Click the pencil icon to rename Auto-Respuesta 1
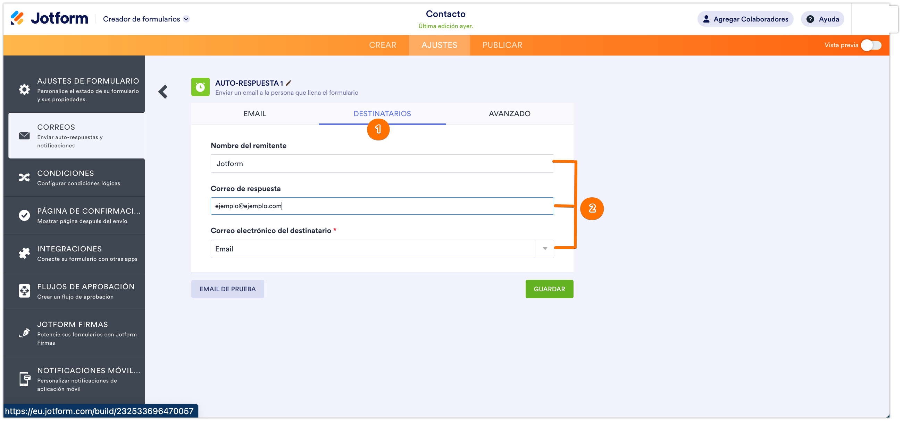 coord(289,83)
